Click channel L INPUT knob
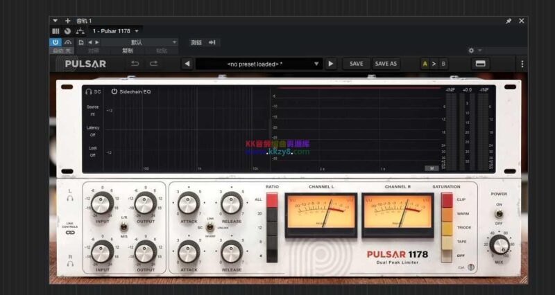 click(102, 203)
